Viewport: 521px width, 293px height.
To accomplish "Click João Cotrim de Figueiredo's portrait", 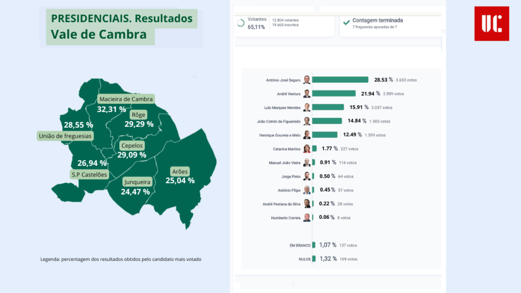I will point(307,121).
